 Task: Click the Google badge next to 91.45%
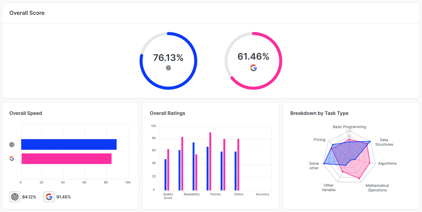coord(49,197)
